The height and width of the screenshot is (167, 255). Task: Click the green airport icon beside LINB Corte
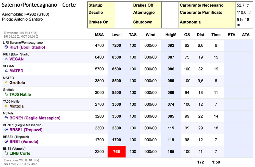(6, 153)
